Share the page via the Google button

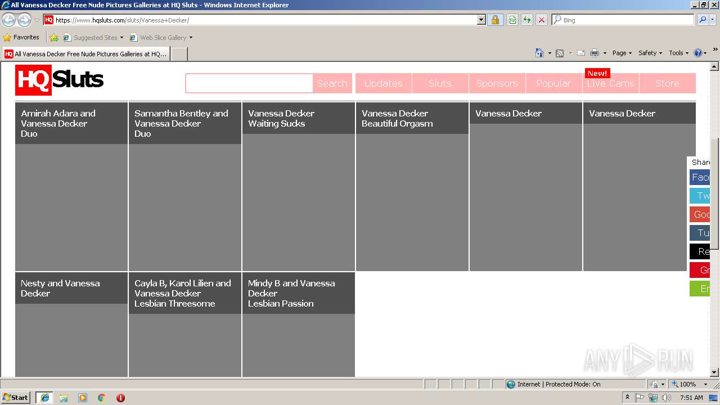click(x=700, y=214)
